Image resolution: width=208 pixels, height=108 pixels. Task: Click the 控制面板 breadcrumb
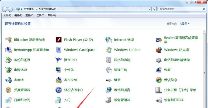pyautogui.click(x=29, y=9)
